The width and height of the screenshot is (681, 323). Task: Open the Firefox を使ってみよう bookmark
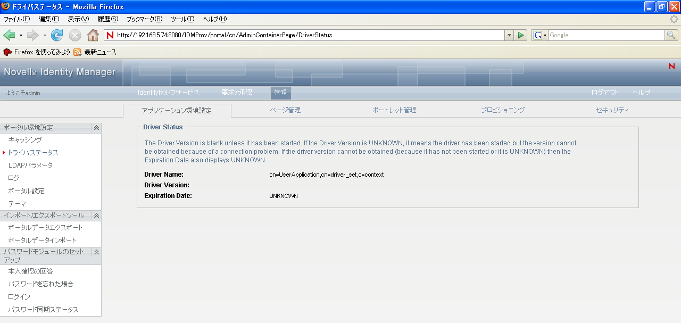tap(37, 52)
